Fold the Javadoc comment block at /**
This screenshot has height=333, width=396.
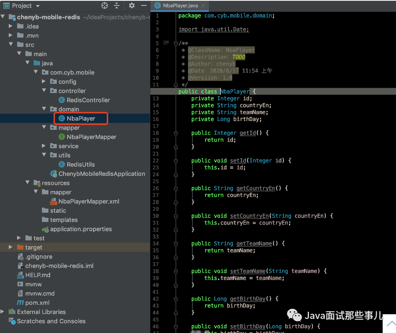pyautogui.click(x=176, y=43)
